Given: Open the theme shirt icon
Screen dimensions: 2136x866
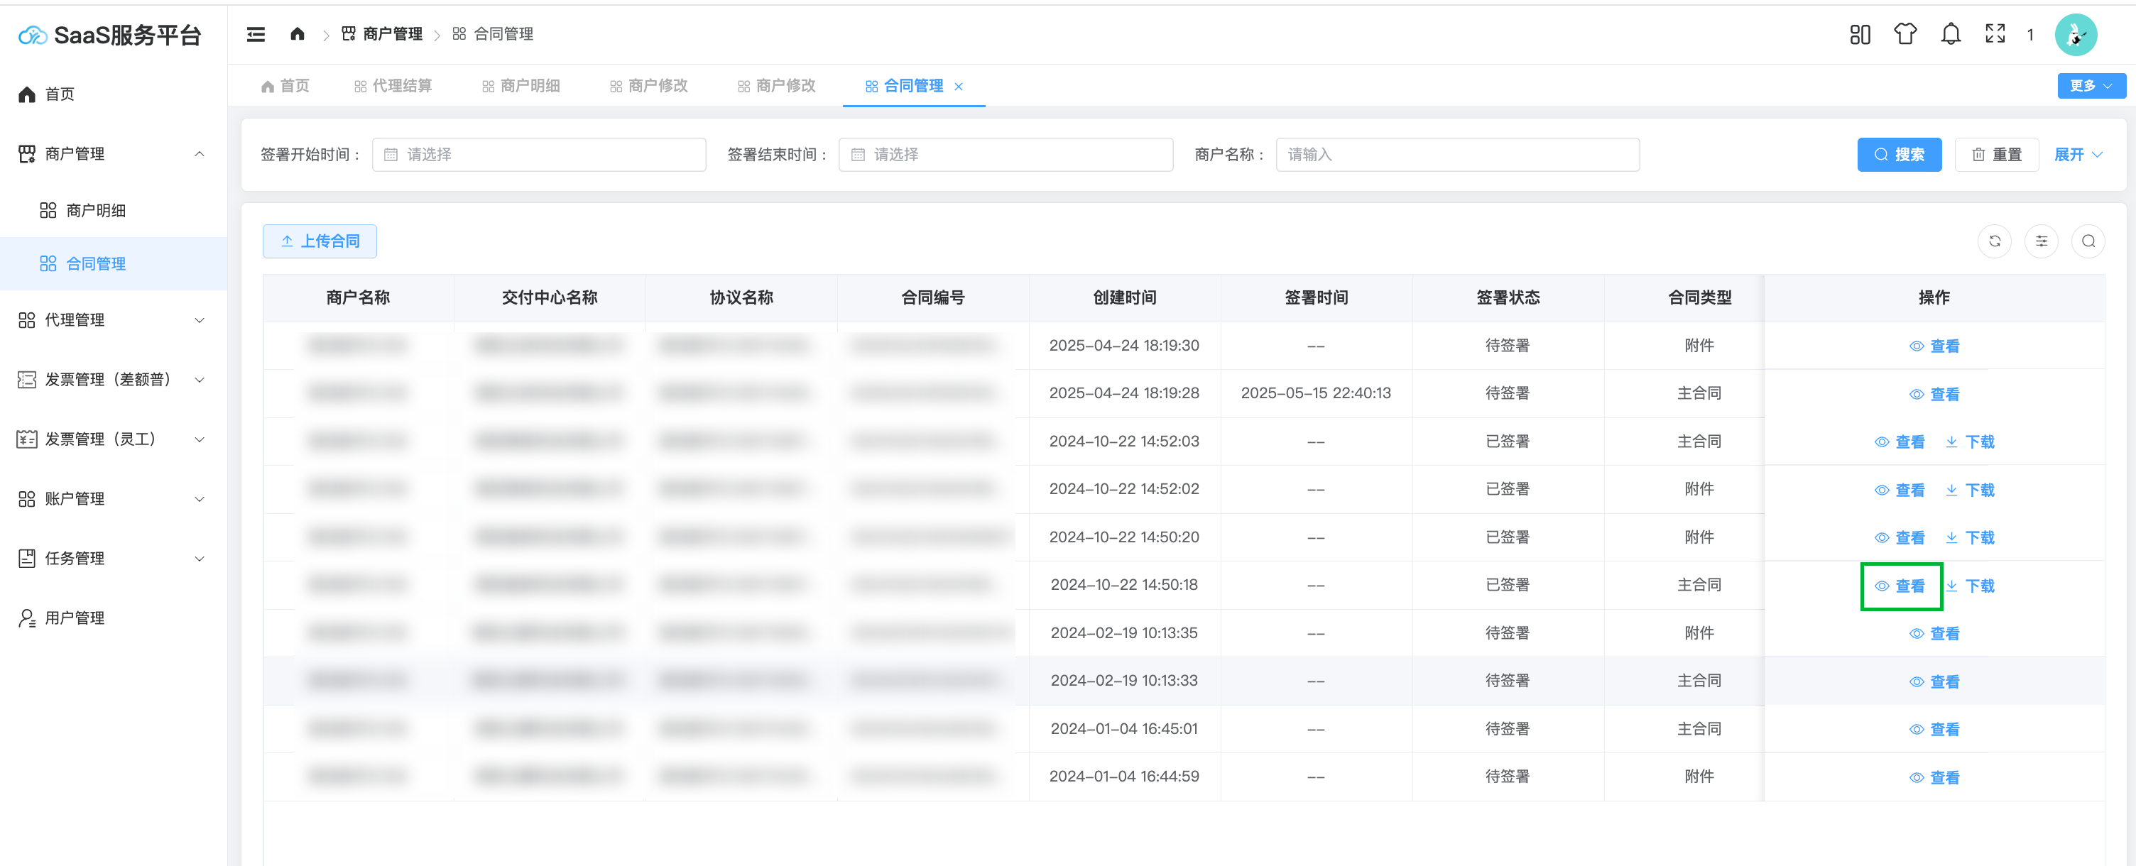Looking at the screenshot, I should click(1905, 34).
